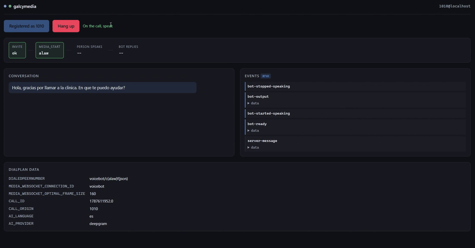The width and height of the screenshot is (475, 248).
Task: Click the BOT REPLIES step indicator
Action: (x=129, y=50)
